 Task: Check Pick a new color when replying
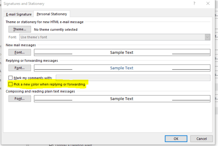click(x=10, y=84)
